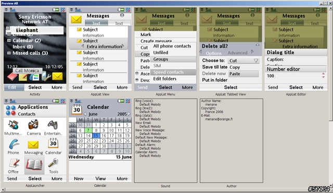Click battery status icon in Activity status bar
Screen dimensions: 333x193
coord(56,9)
